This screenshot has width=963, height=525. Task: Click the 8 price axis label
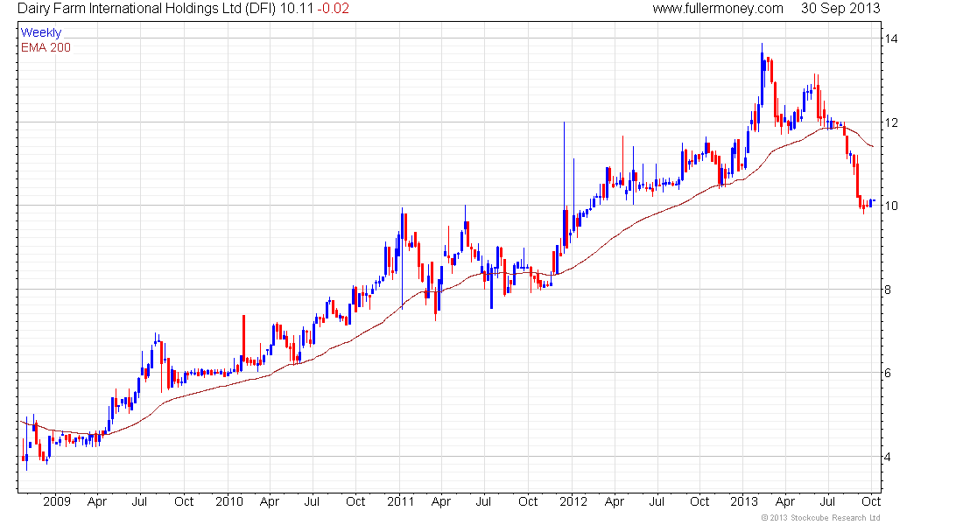[x=888, y=290]
